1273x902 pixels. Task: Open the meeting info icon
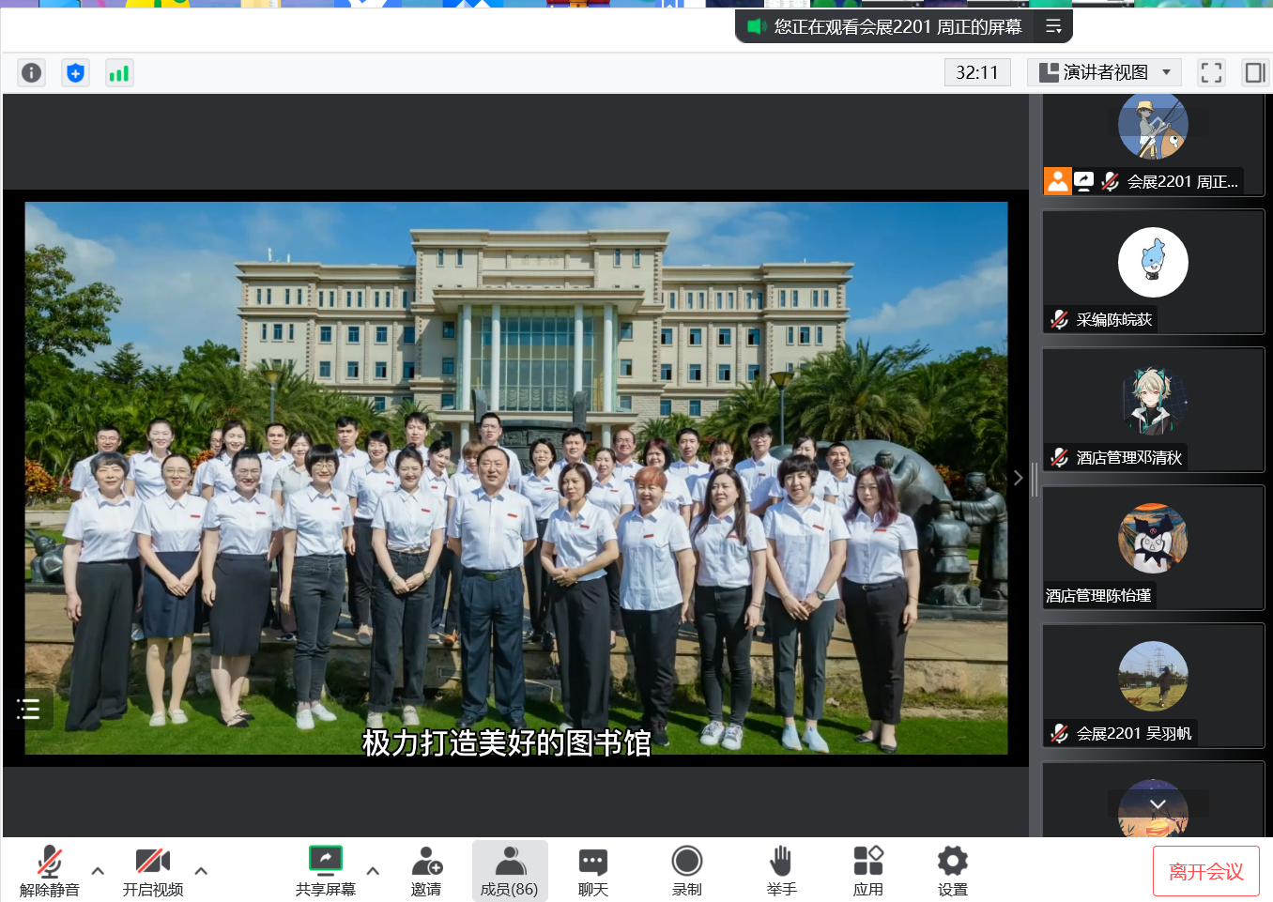[x=31, y=72]
